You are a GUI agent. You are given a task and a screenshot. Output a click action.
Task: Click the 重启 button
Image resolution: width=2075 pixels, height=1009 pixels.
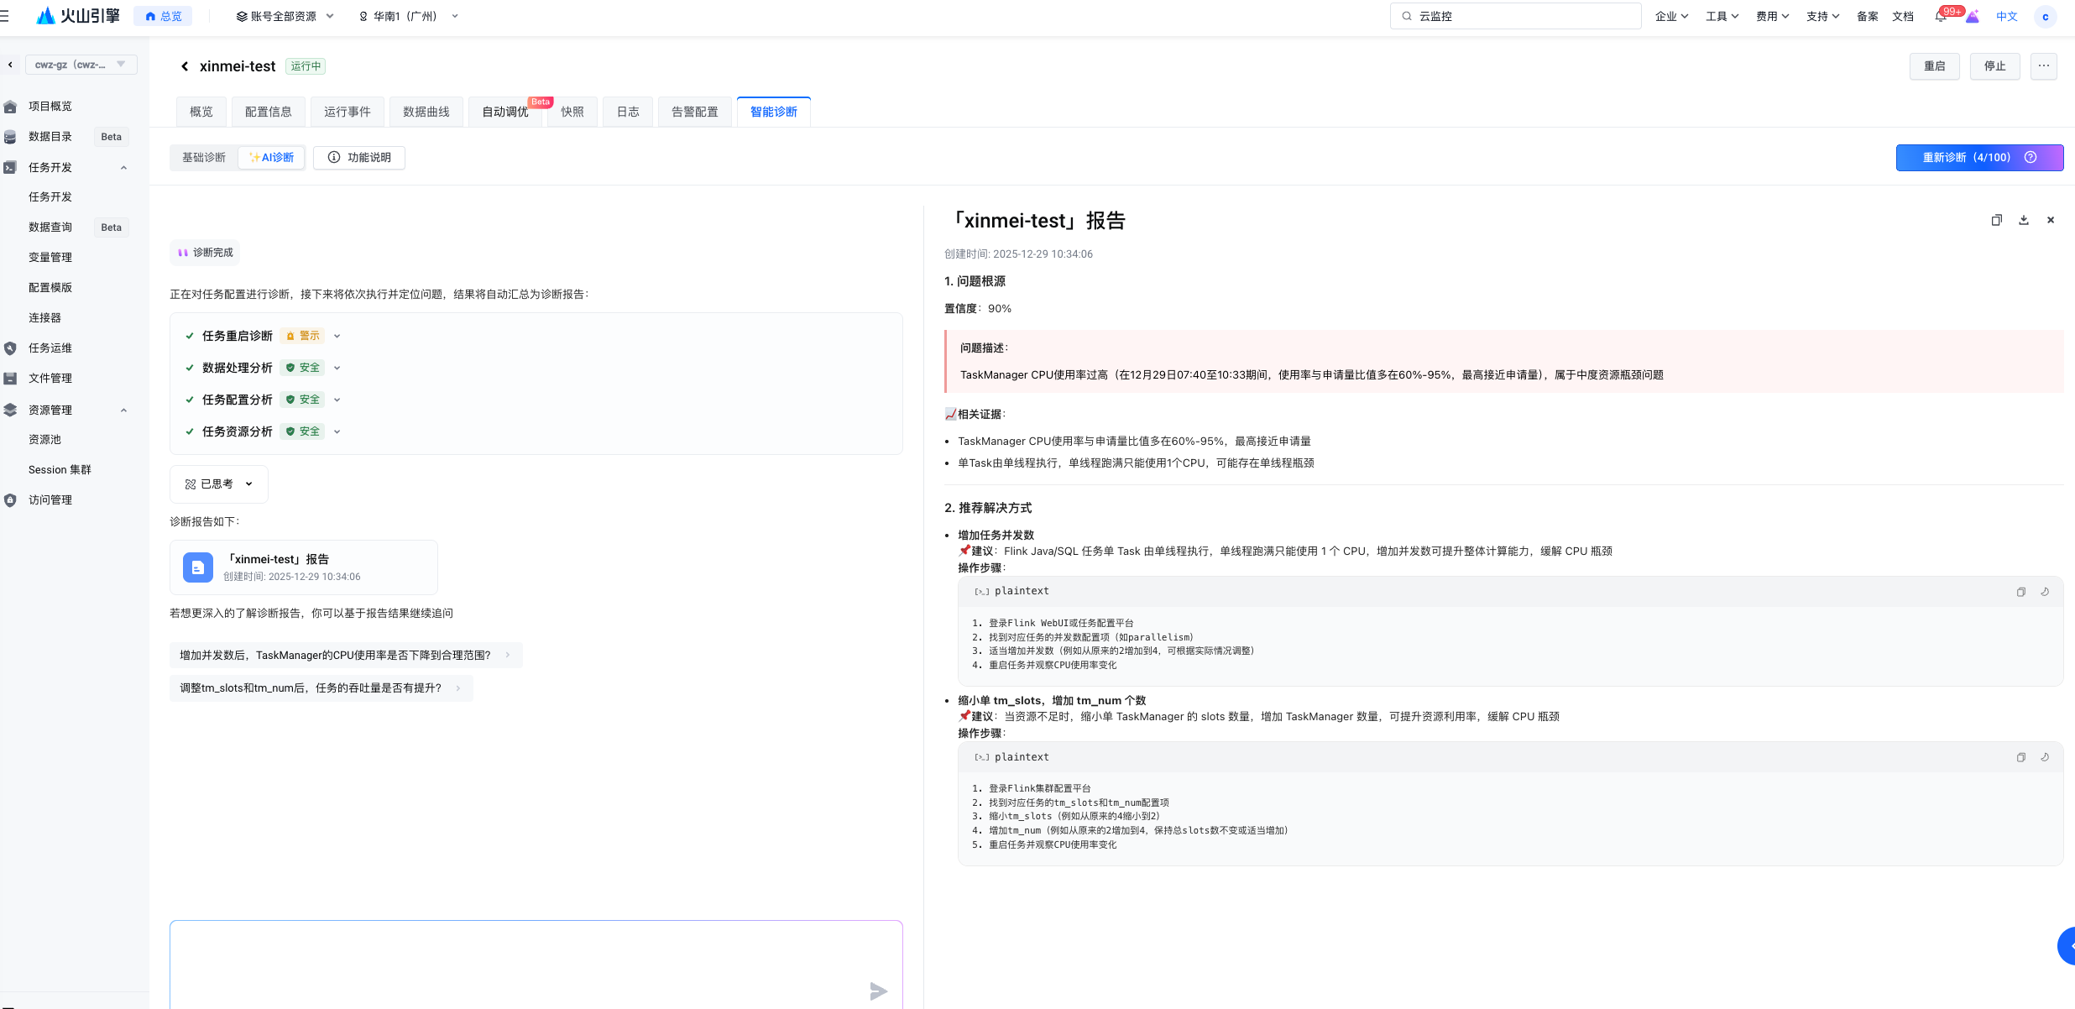point(1934,66)
